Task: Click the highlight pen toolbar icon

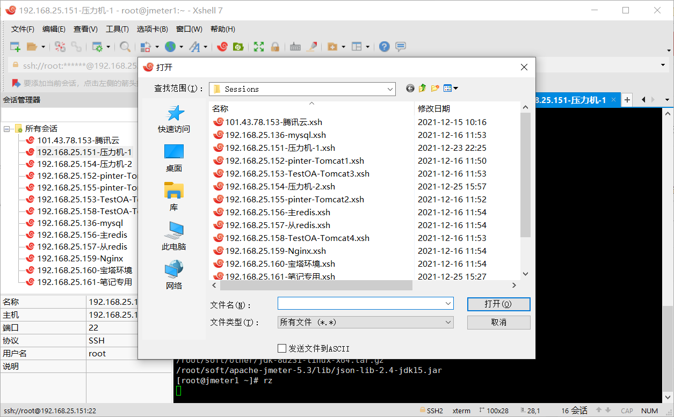Action: click(x=311, y=47)
